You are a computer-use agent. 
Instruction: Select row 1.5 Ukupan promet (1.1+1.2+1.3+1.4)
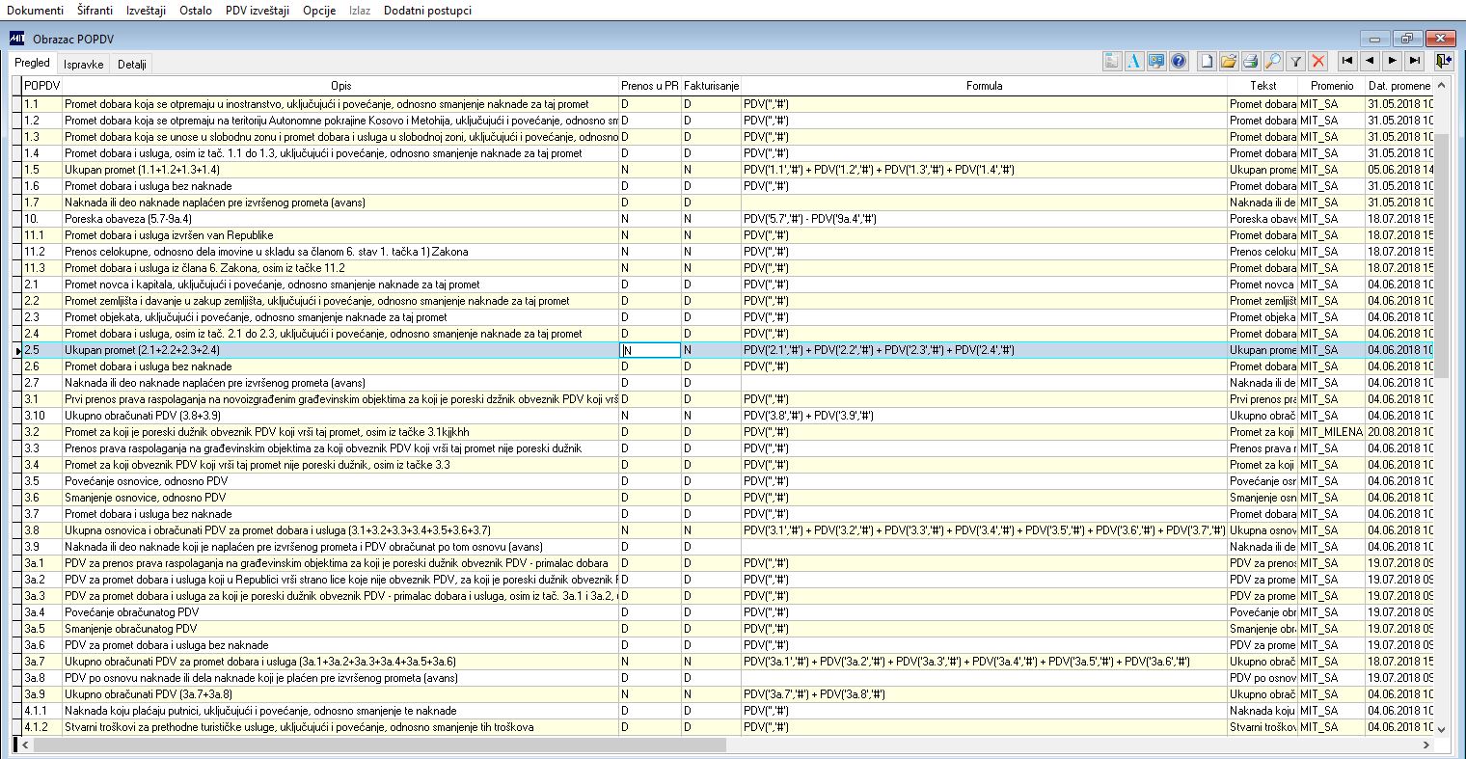click(340, 170)
